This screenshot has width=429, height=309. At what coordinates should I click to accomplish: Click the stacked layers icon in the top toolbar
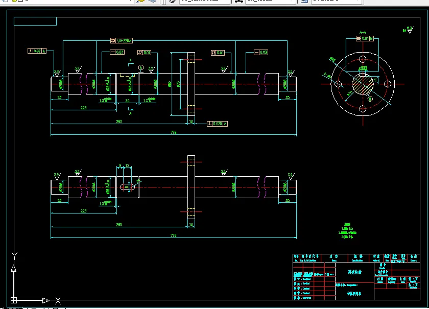(152, 1)
